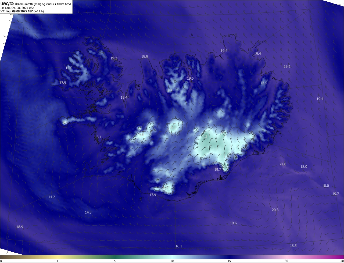Click the 16.1 value label
Image resolution: width=344 pixels, height=263 pixels.
tap(179, 246)
